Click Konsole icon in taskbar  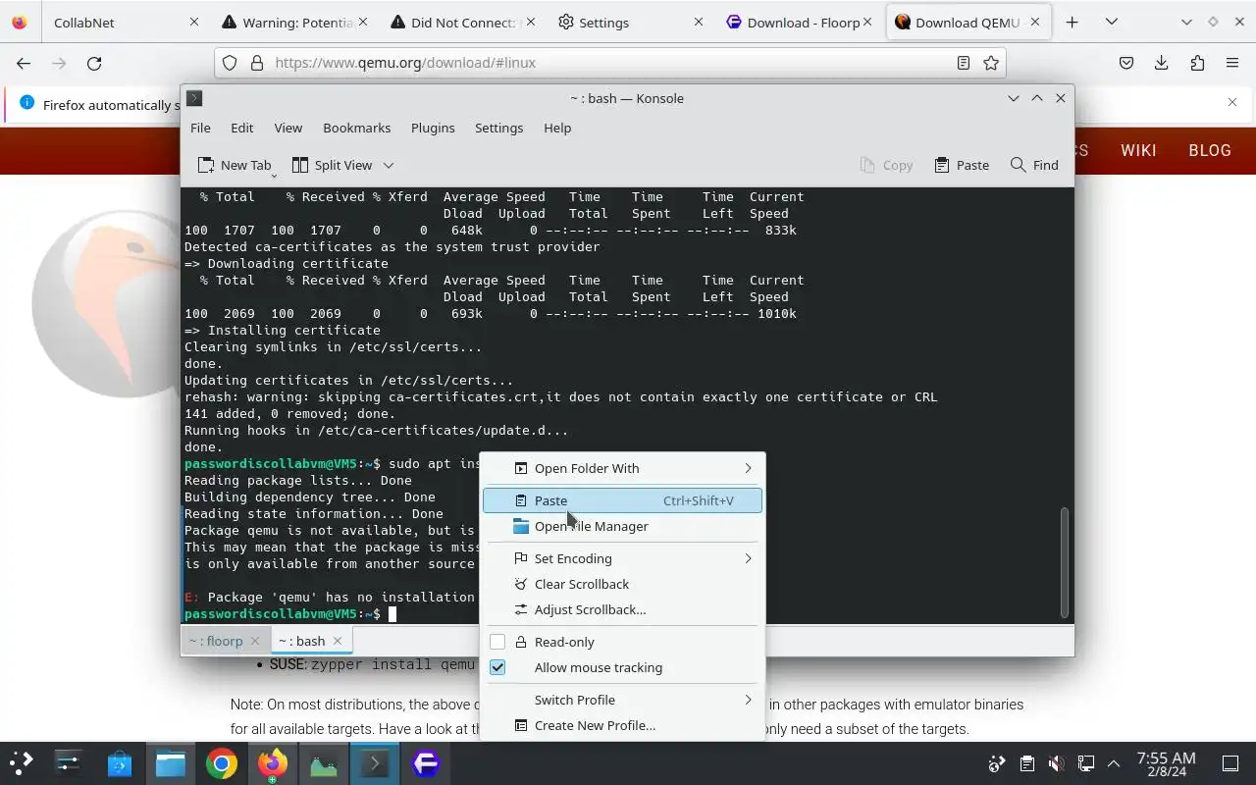(x=375, y=763)
